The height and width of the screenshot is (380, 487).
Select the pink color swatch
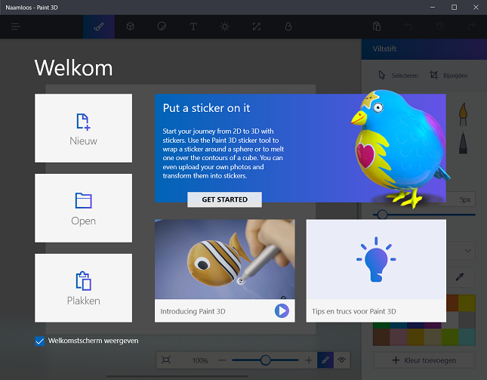[x=399, y=338]
